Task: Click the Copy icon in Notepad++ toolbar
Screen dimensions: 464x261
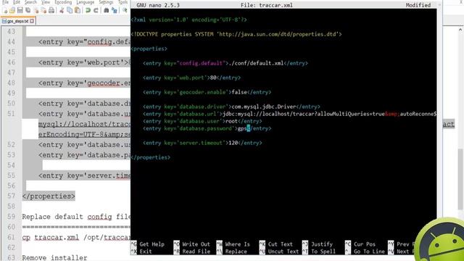Action: tap(70, 10)
